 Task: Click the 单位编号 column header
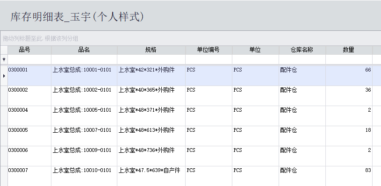pos(208,50)
